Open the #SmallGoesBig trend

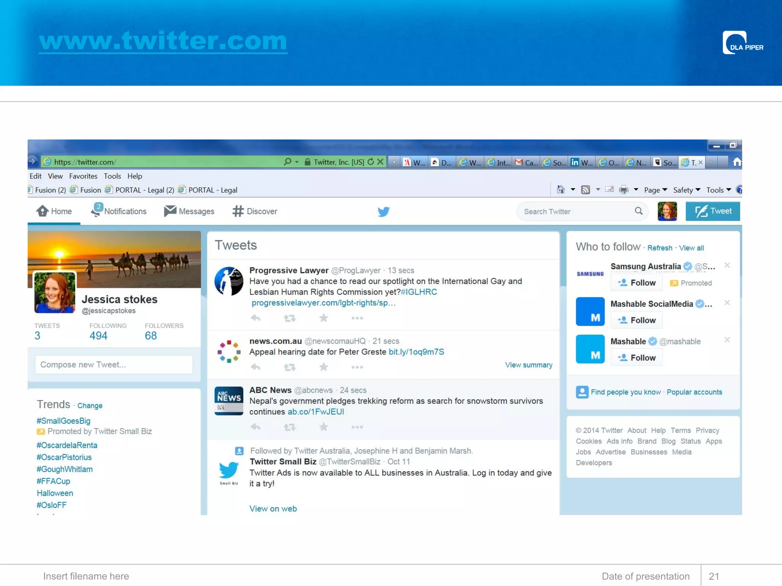tap(63, 421)
